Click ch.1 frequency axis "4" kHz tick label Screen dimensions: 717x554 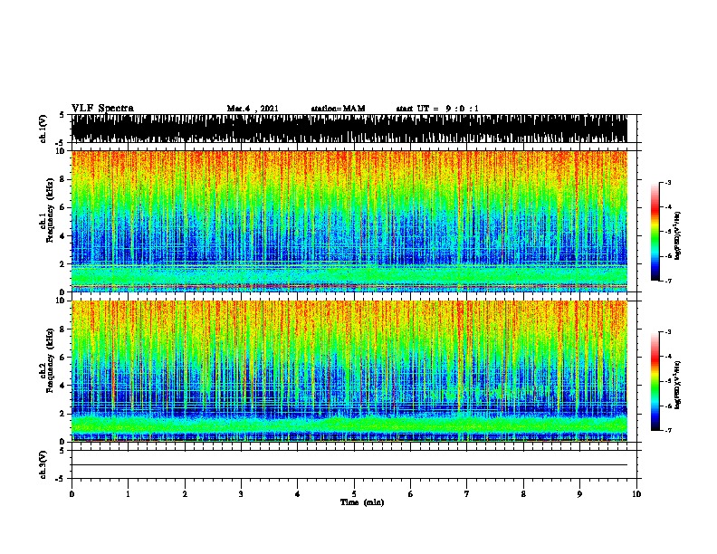coord(63,236)
